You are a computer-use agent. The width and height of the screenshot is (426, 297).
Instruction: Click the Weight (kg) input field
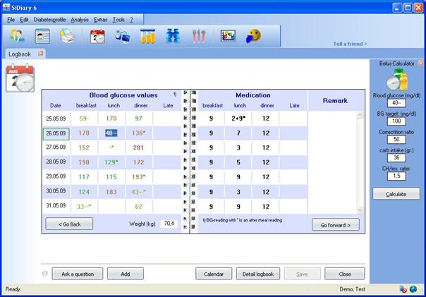click(x=169, y=224)
